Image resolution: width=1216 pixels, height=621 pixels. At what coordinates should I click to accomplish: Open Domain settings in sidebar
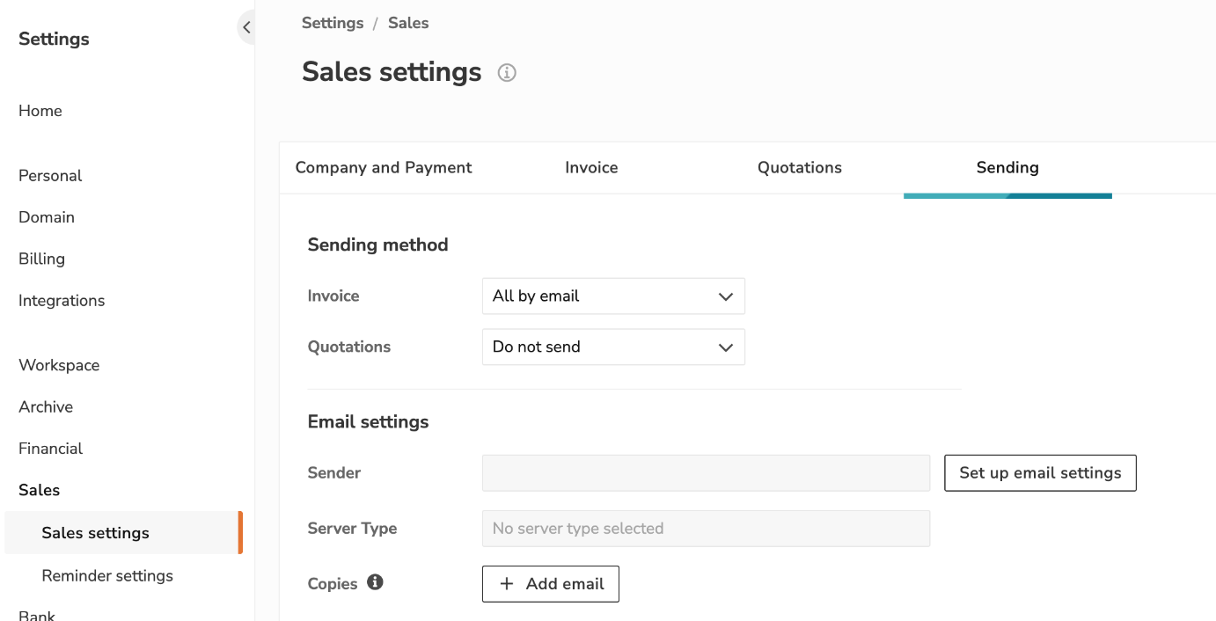[47, 217]
